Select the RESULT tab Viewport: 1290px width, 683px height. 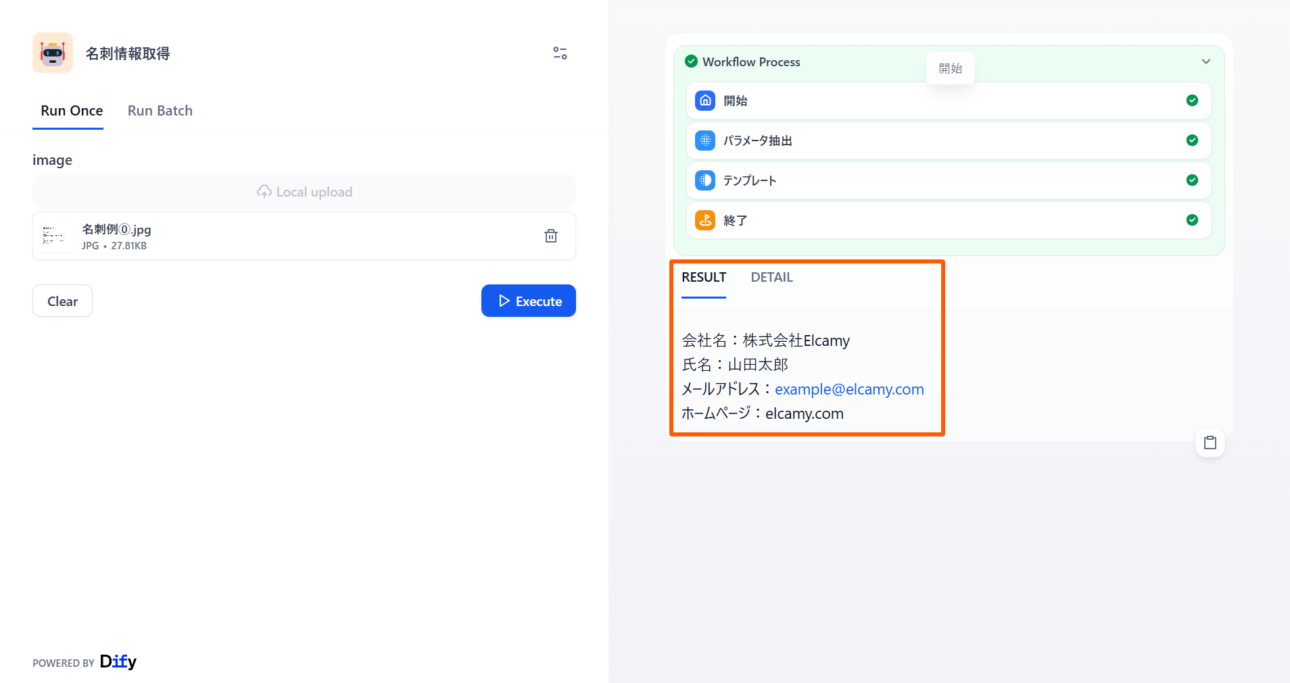coord(703,277)
